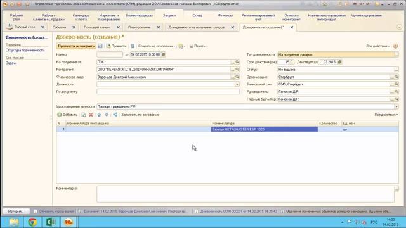Open the Задачи link in sidebar

(11, 63)
